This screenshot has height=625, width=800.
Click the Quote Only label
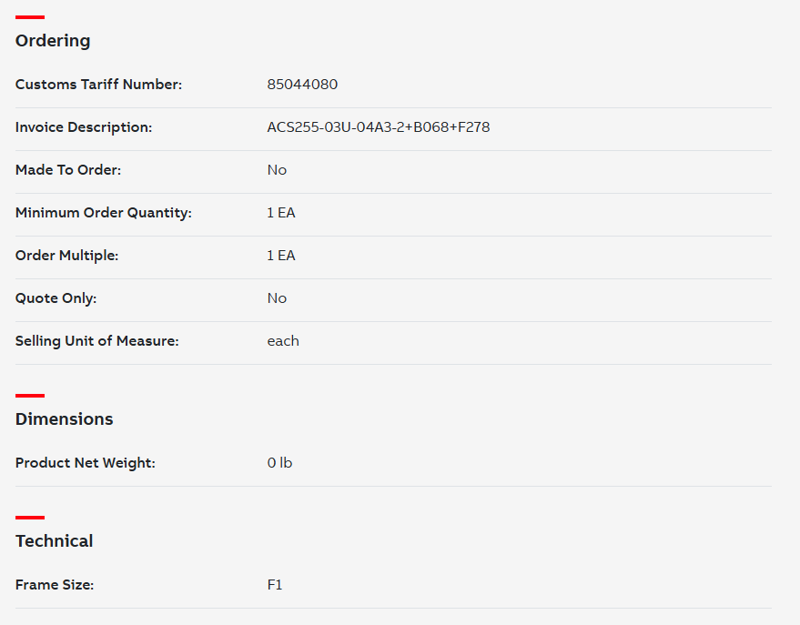coord(56,298)
